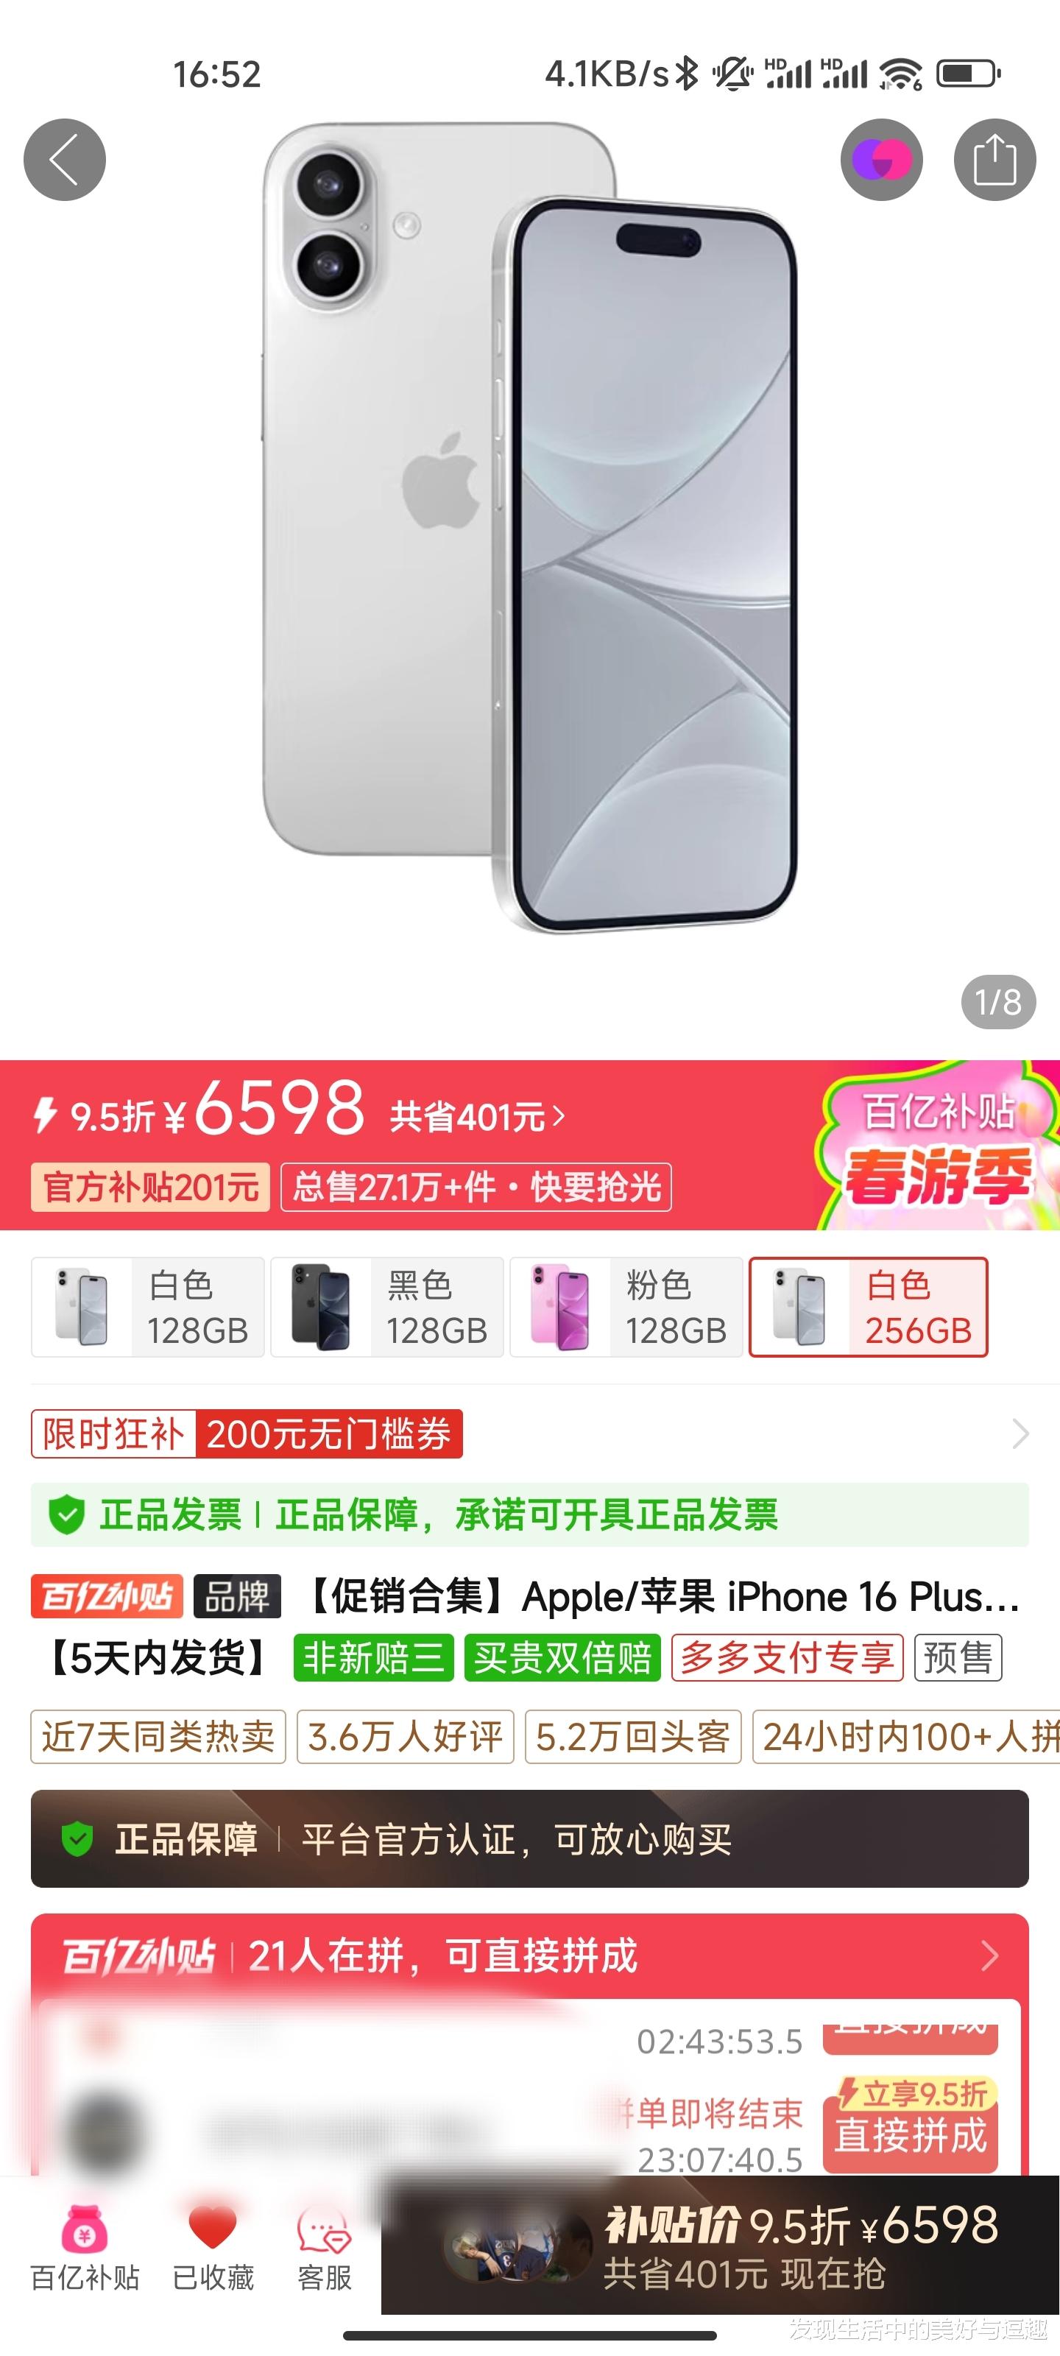1060x2356 pixels.
Task: Tap the purple-pink overlapping circles icon
Action: point(882,160)
